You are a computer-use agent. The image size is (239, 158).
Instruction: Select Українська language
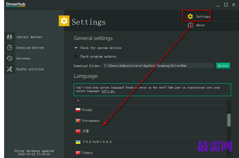(97, 142)
